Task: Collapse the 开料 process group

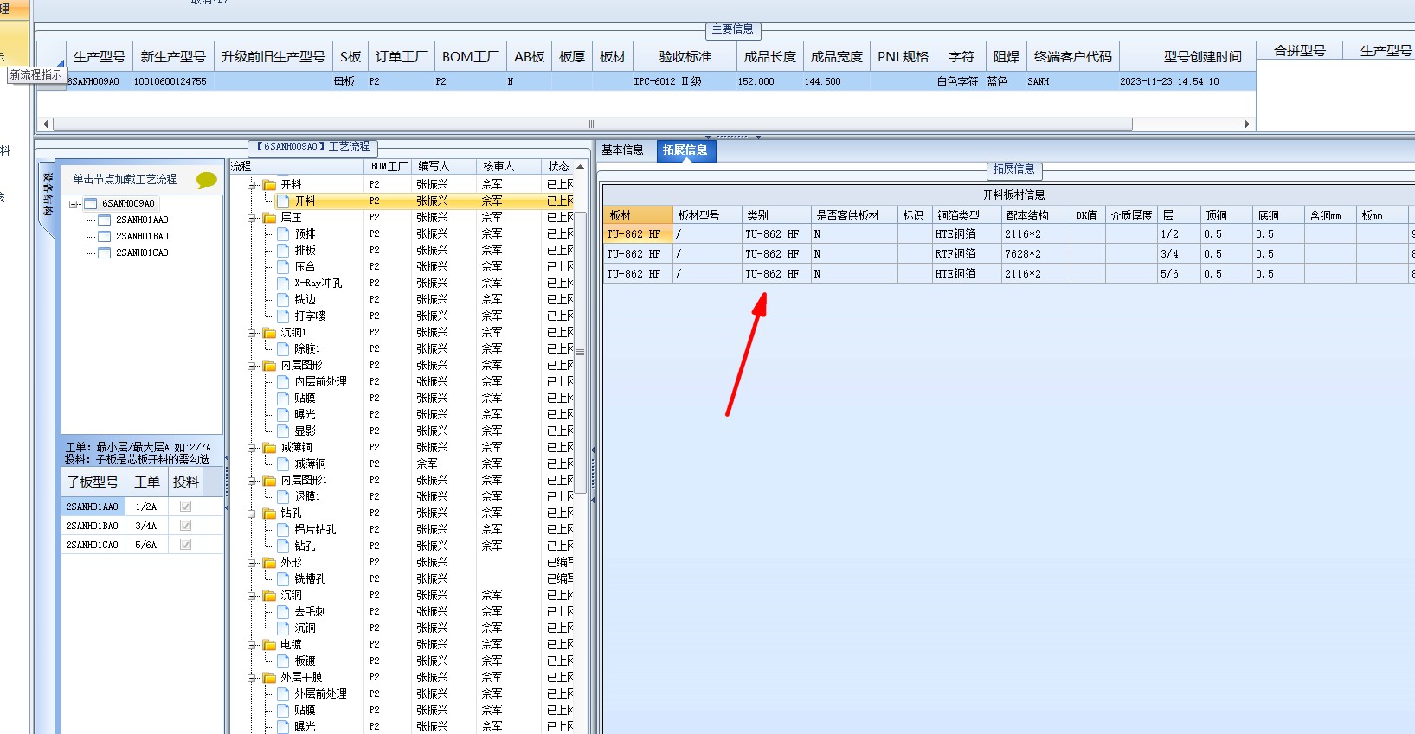Action: click(x=253, y=185)
